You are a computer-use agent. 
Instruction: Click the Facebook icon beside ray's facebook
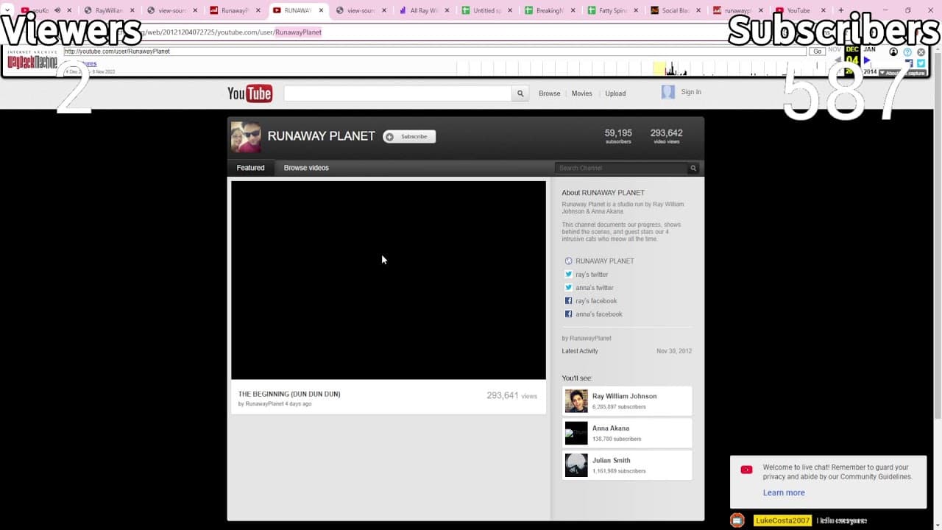[x=568, y=300]
